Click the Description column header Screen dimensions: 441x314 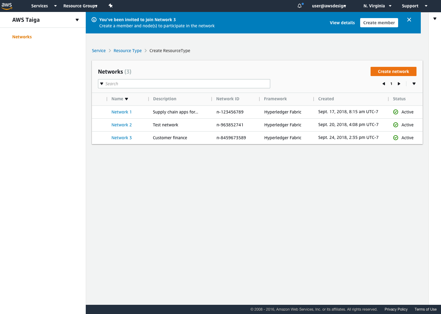(165, 99)
